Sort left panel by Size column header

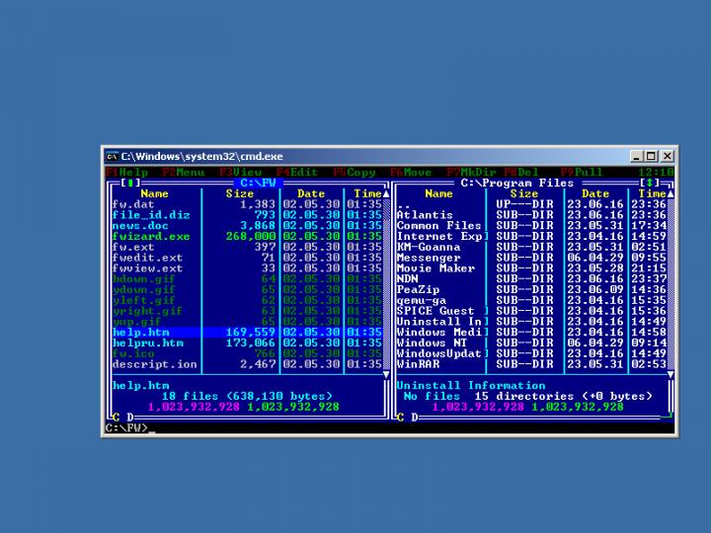click(240, 193)
